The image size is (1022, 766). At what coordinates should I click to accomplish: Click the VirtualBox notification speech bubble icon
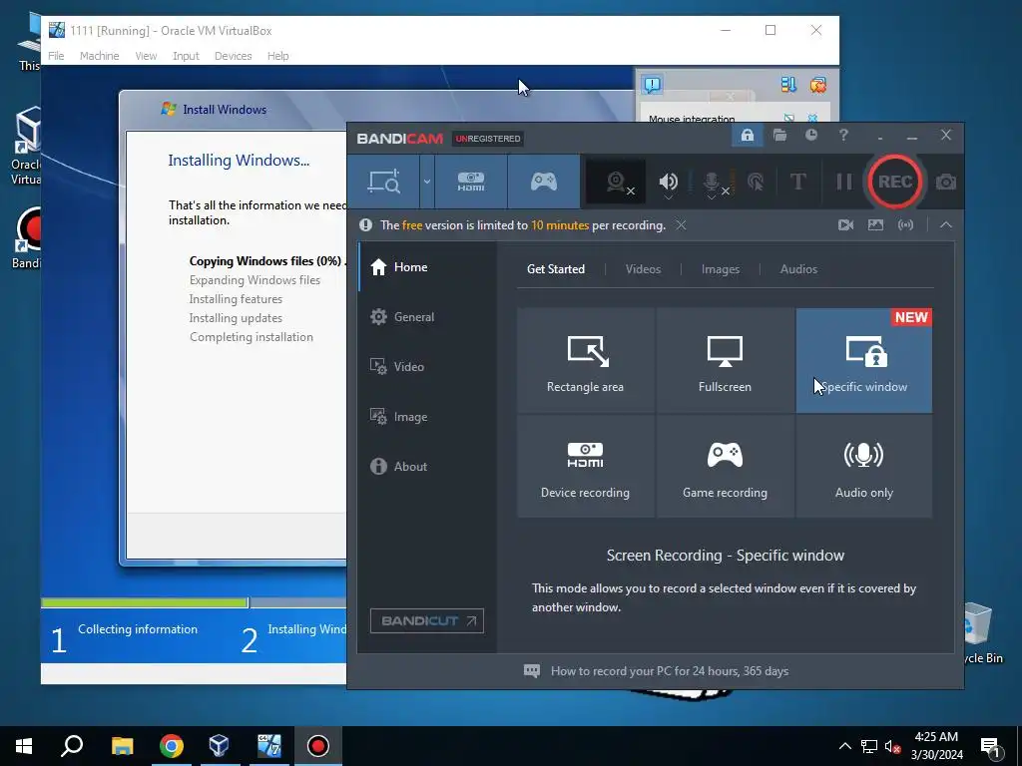click(x=652, y=84)
